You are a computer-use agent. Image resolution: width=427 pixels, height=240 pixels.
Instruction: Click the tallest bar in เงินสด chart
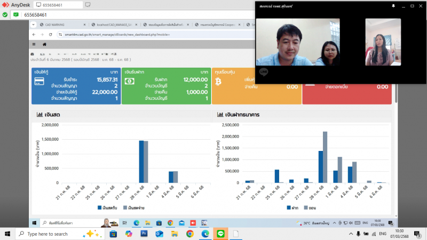pyautogui.click(x=141, y=162)
